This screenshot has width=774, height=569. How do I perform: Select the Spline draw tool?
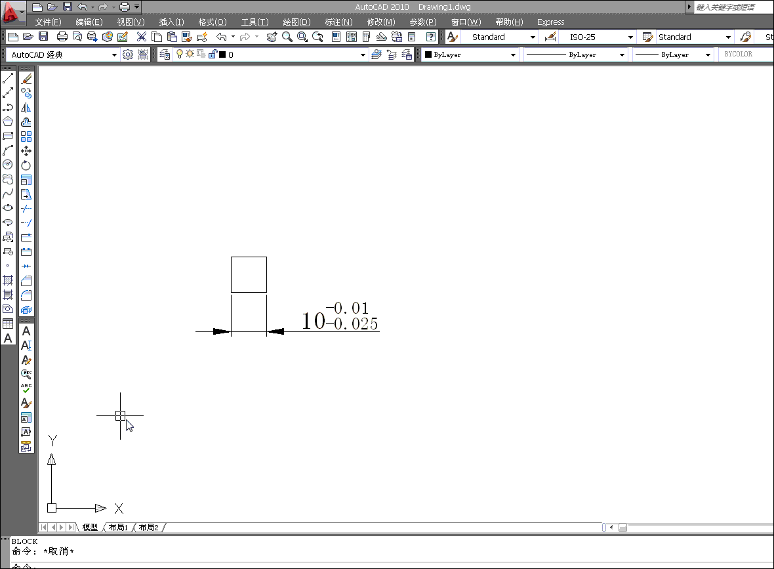point(8,194)
